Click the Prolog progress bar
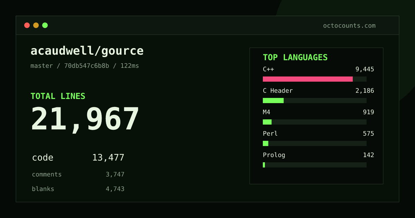415x218 pixels. (315, 165)
